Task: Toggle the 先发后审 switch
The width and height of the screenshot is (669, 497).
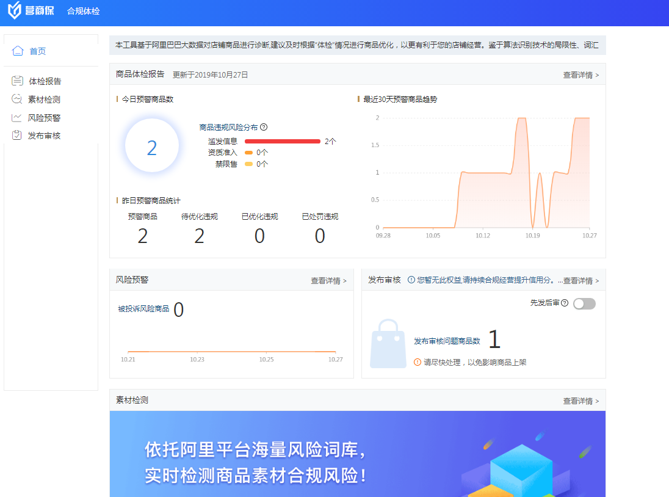Action: 584,303
